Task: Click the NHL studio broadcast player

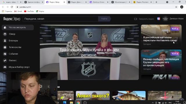Action: pyautogui.click(x=89, y=52)
